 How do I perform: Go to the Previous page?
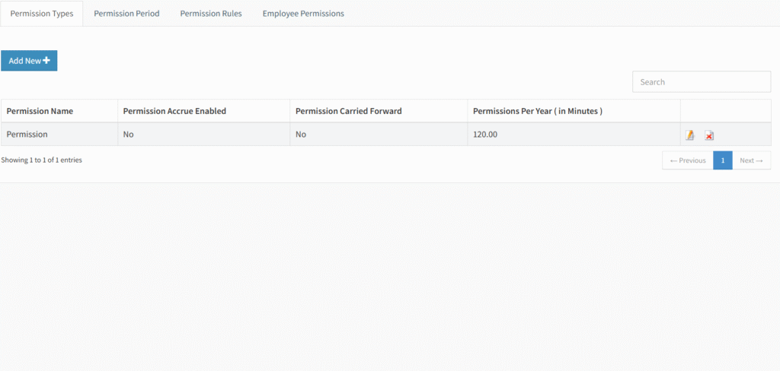[688, 160]
